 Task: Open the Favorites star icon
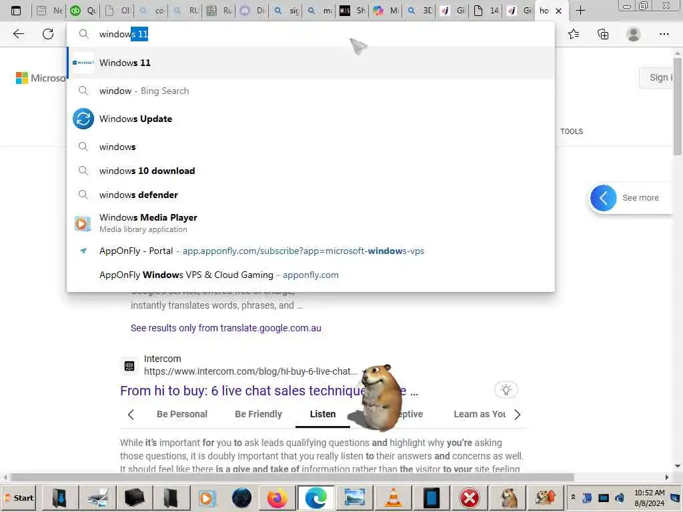pyautogui.click(x=574, y=34)
